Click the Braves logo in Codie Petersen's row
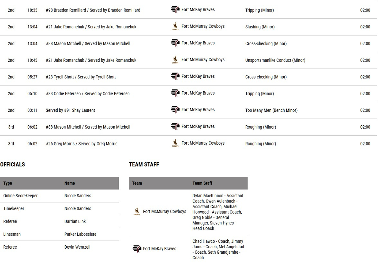379x272 pixels. 175,93
